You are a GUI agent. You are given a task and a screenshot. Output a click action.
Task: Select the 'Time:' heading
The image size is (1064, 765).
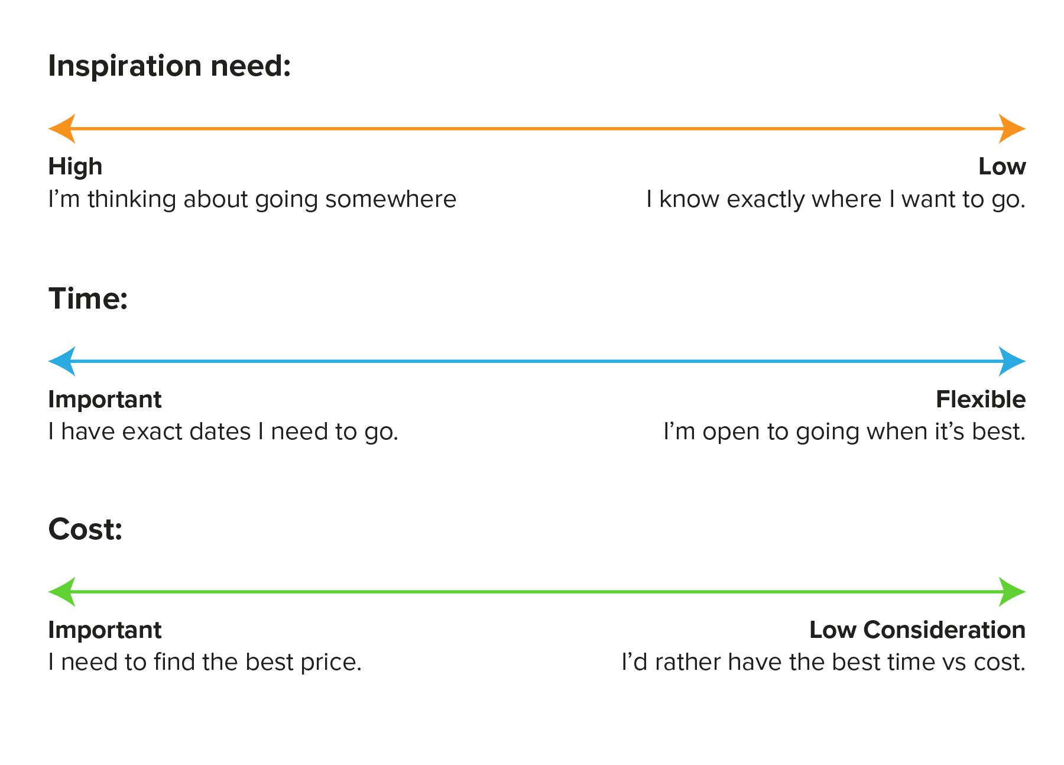click(x=88, y=298)
